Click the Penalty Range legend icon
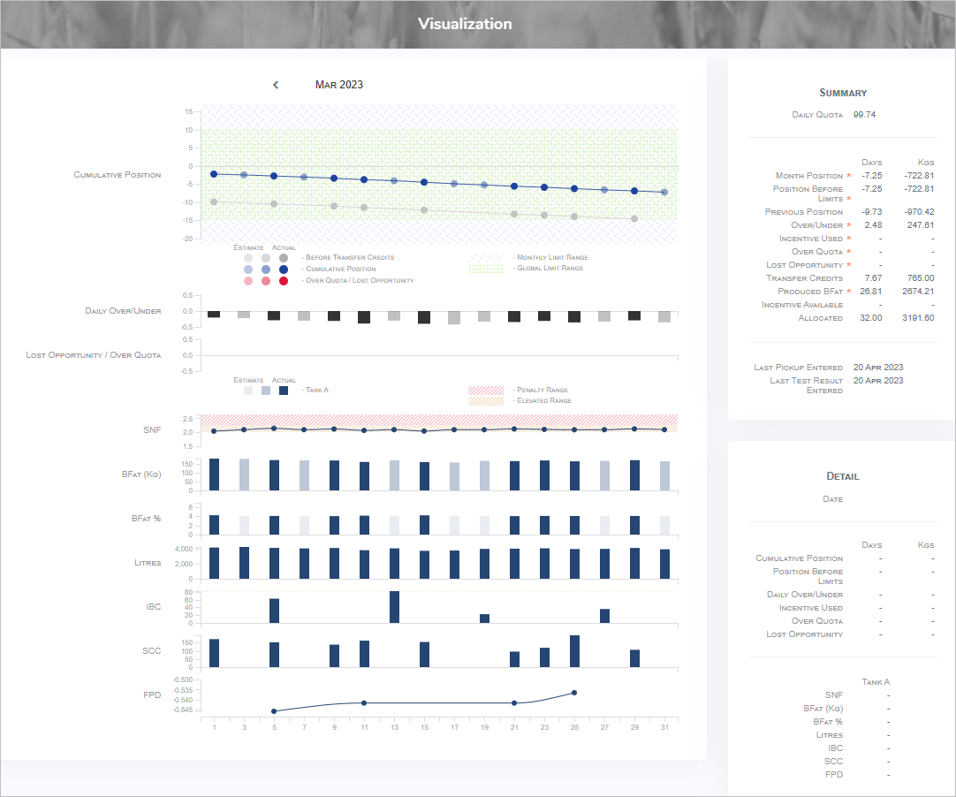The image size is (956, 797). [x=488, y=391]
